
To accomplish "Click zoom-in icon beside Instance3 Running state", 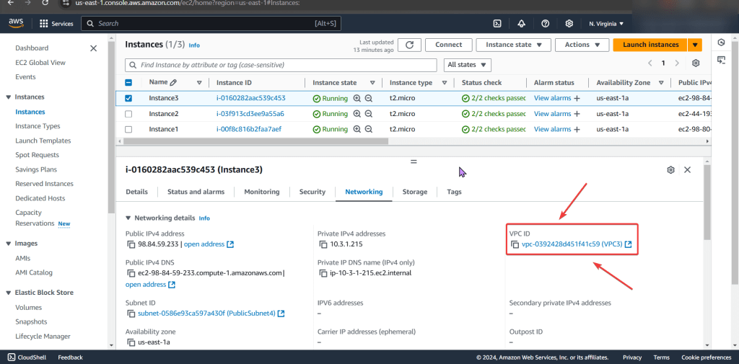I will [357, 98].
